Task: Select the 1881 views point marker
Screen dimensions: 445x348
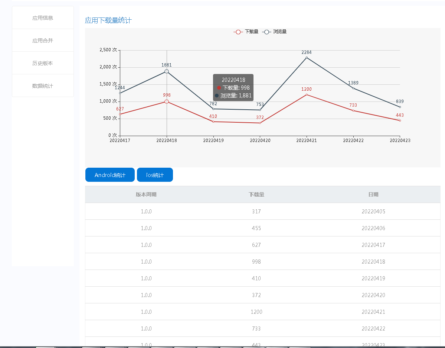Action: [167, 71]
